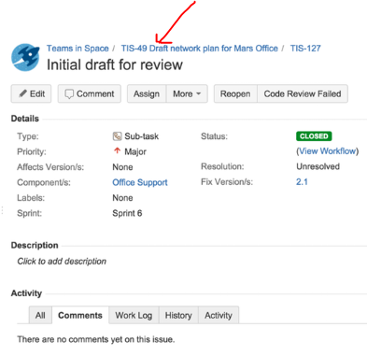
Task: Switch to the All activity tab
Action: tap(40, 315)
